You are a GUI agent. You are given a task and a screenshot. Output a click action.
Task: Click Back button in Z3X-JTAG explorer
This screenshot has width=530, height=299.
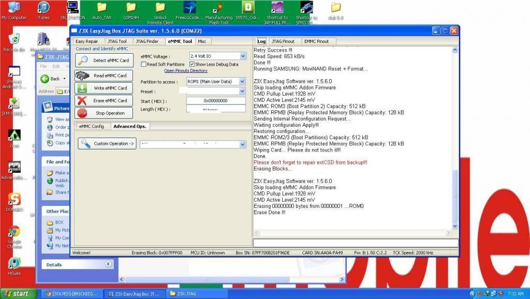[x=53, y=79]
